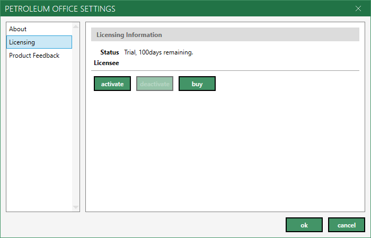The image size is (371, 238).
Task: Click the sidebar scroll down arrow
Action: pos(76,207)
